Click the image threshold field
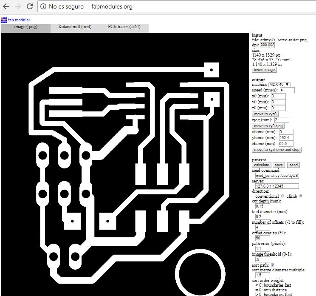 click(262, 259)
